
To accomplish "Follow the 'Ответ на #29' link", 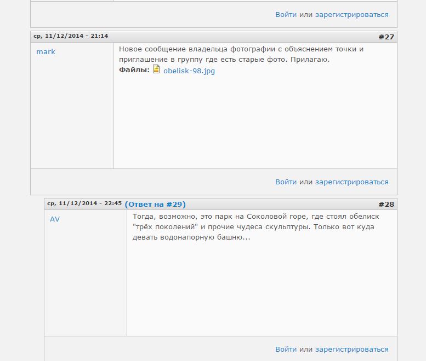I will coord(155,205).
